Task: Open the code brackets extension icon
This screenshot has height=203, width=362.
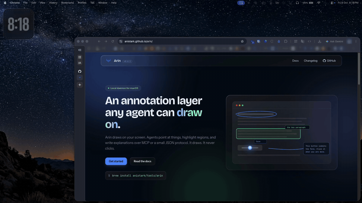Action: pyautogui.click(x=309, y=42)
